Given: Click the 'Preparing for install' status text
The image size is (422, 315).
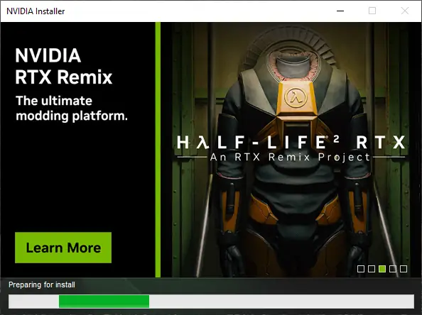Looking at the screenshot, I should pos(42,284).
